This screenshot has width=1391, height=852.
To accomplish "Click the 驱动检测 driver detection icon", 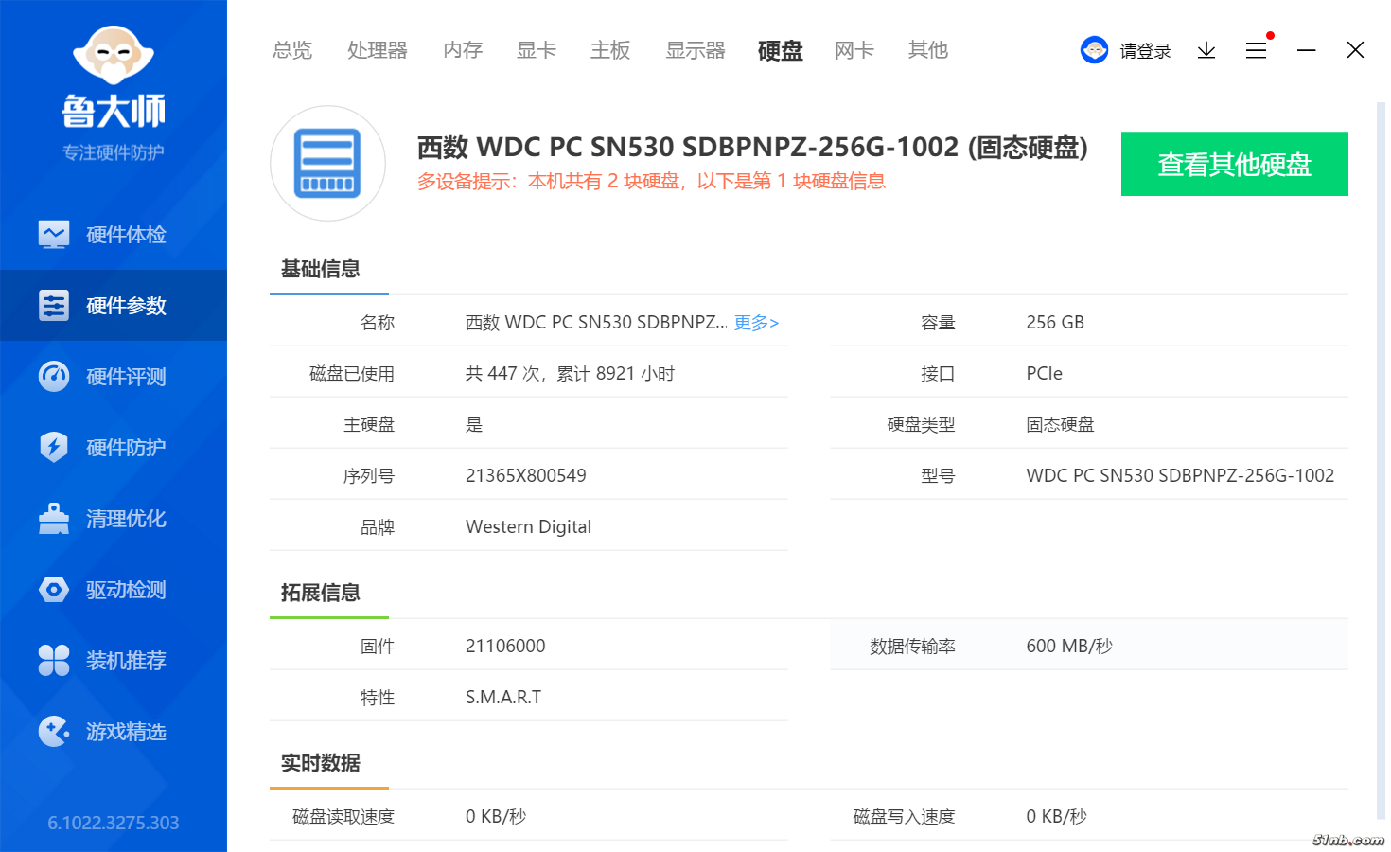I will coord(54,589).
